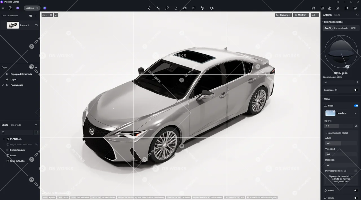This screenshot has width=361, height=200.
Task: Open the Cámara dropdown
Action: click(x=283, y=15)
